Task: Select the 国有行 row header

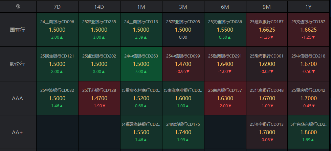Action: 18,30
